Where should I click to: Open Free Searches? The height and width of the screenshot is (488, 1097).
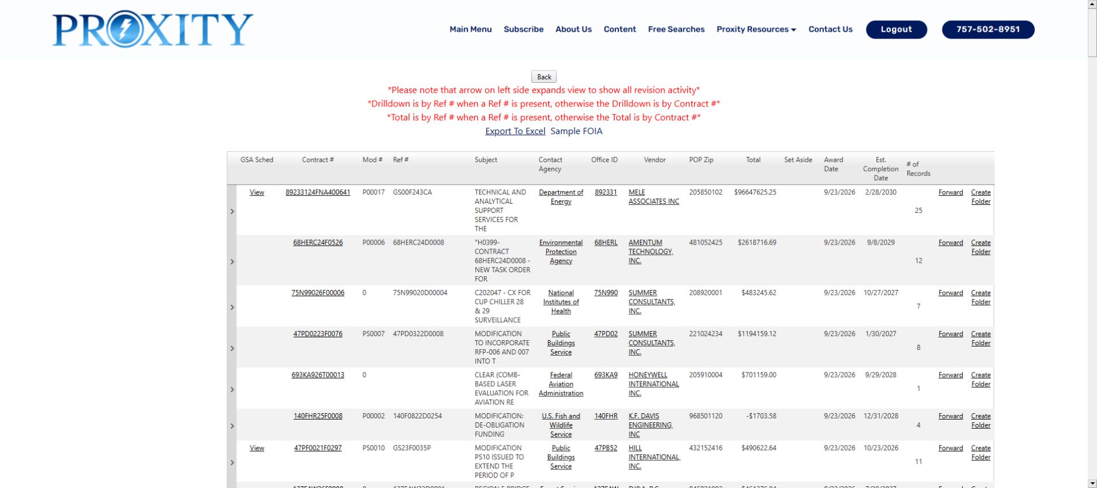click(x=676, y=29)
